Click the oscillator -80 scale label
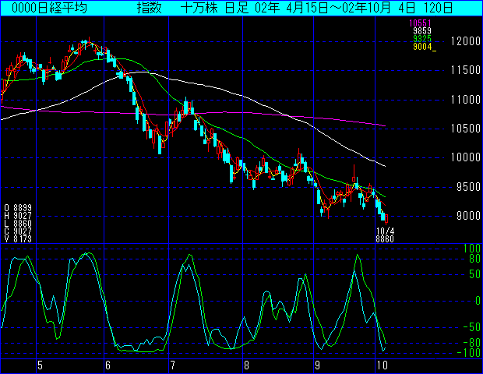Image resolution: width=483 pixels, height=374 pixels. [x=472, y=343]
